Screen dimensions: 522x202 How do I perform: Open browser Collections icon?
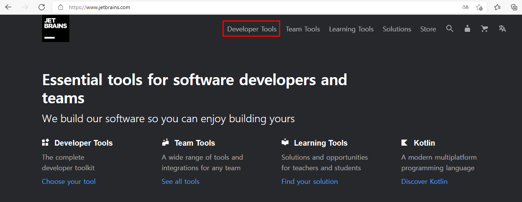pos(514,7)
